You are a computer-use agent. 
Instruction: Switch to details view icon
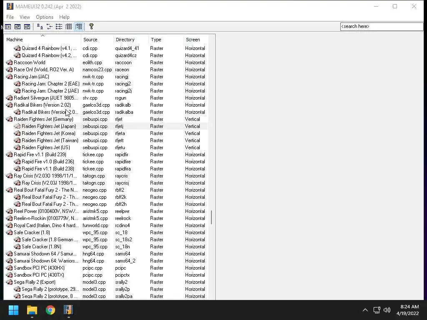[69, 27]
